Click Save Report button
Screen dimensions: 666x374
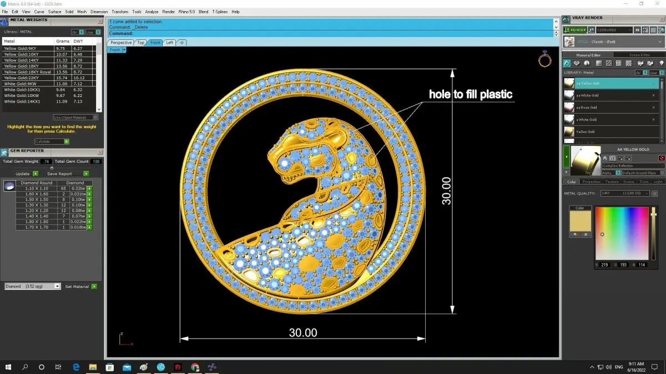tap(68, 174)
